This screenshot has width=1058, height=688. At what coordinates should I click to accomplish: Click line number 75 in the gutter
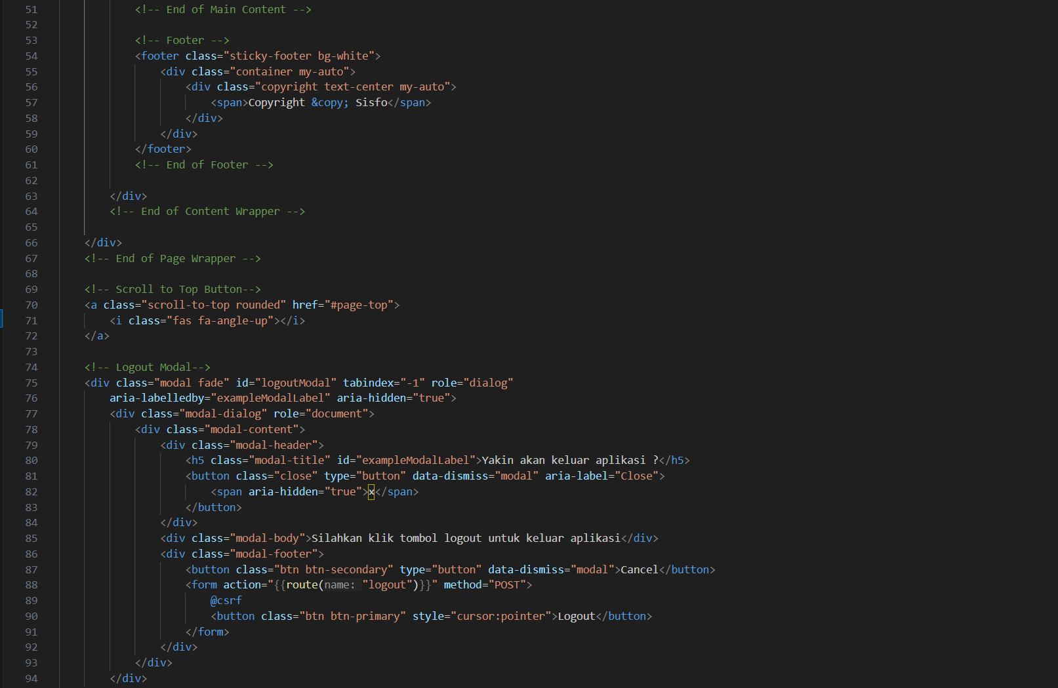pos(31,383)
